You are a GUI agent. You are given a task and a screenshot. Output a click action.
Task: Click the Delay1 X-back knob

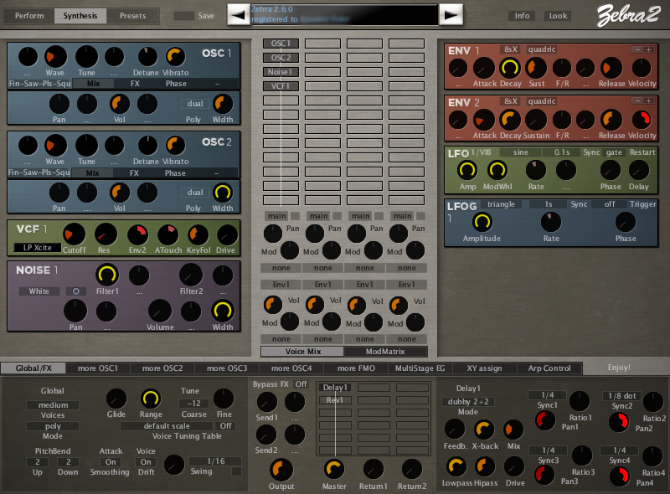click(484, 430)
